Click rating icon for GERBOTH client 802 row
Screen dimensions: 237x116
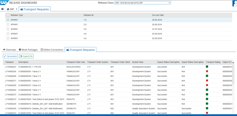pos(207,108)
